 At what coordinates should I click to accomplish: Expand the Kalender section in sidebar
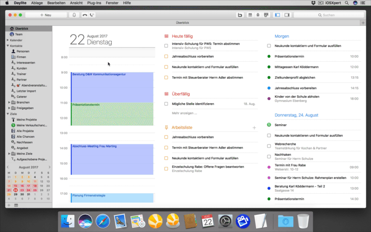click(x=8, y=40)
